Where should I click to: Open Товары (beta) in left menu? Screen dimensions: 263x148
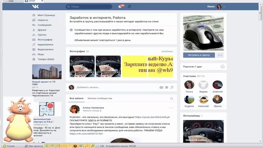pyautogui.click(x=46, y=59)
